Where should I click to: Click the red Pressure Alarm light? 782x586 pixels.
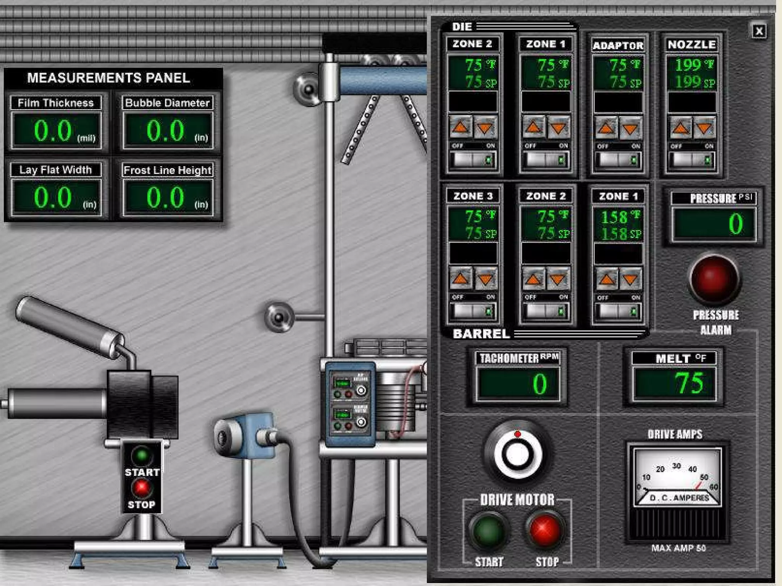pyautogui.click(x=715, y=279)
